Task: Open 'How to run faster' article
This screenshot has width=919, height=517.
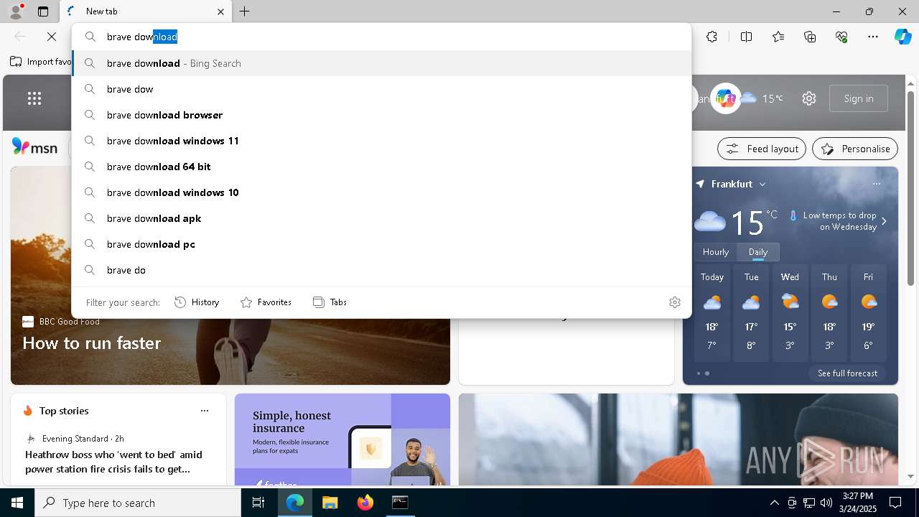Action: point(92,343)
